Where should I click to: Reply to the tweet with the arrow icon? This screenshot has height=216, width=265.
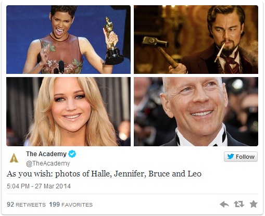pyautogui.click(x=224, y=204)
